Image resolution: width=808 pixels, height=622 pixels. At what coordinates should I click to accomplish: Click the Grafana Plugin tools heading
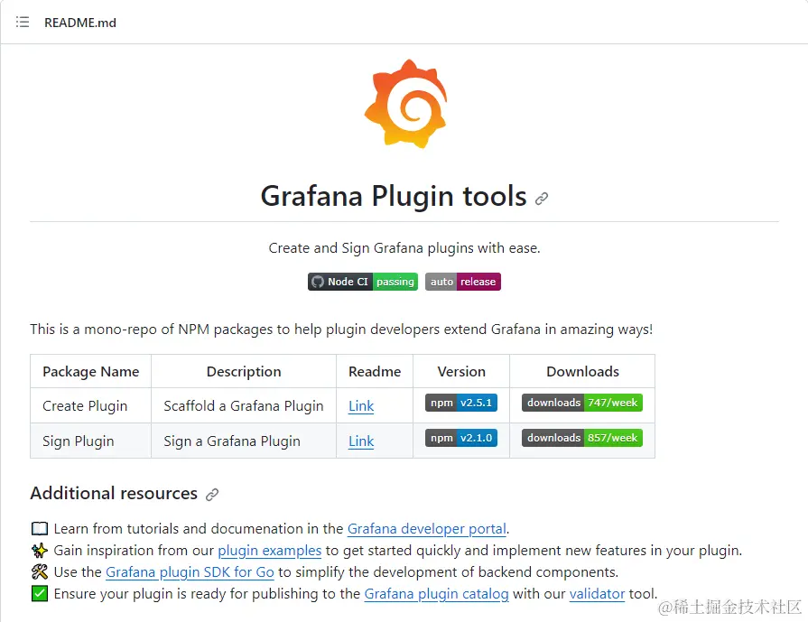pyautogui.click(x=394, y=196)
